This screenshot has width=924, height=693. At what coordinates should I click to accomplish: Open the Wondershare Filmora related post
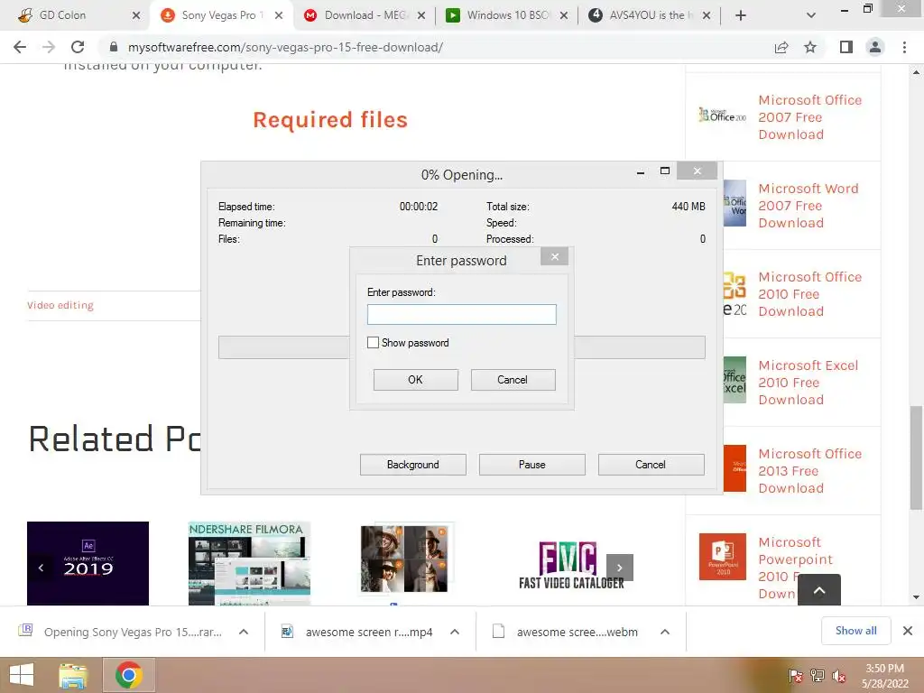[249, 563]
